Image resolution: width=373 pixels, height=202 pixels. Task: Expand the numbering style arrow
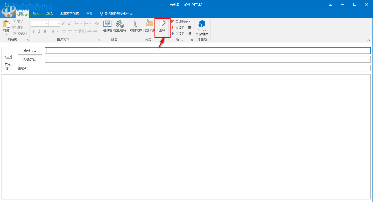click(90, 24)
